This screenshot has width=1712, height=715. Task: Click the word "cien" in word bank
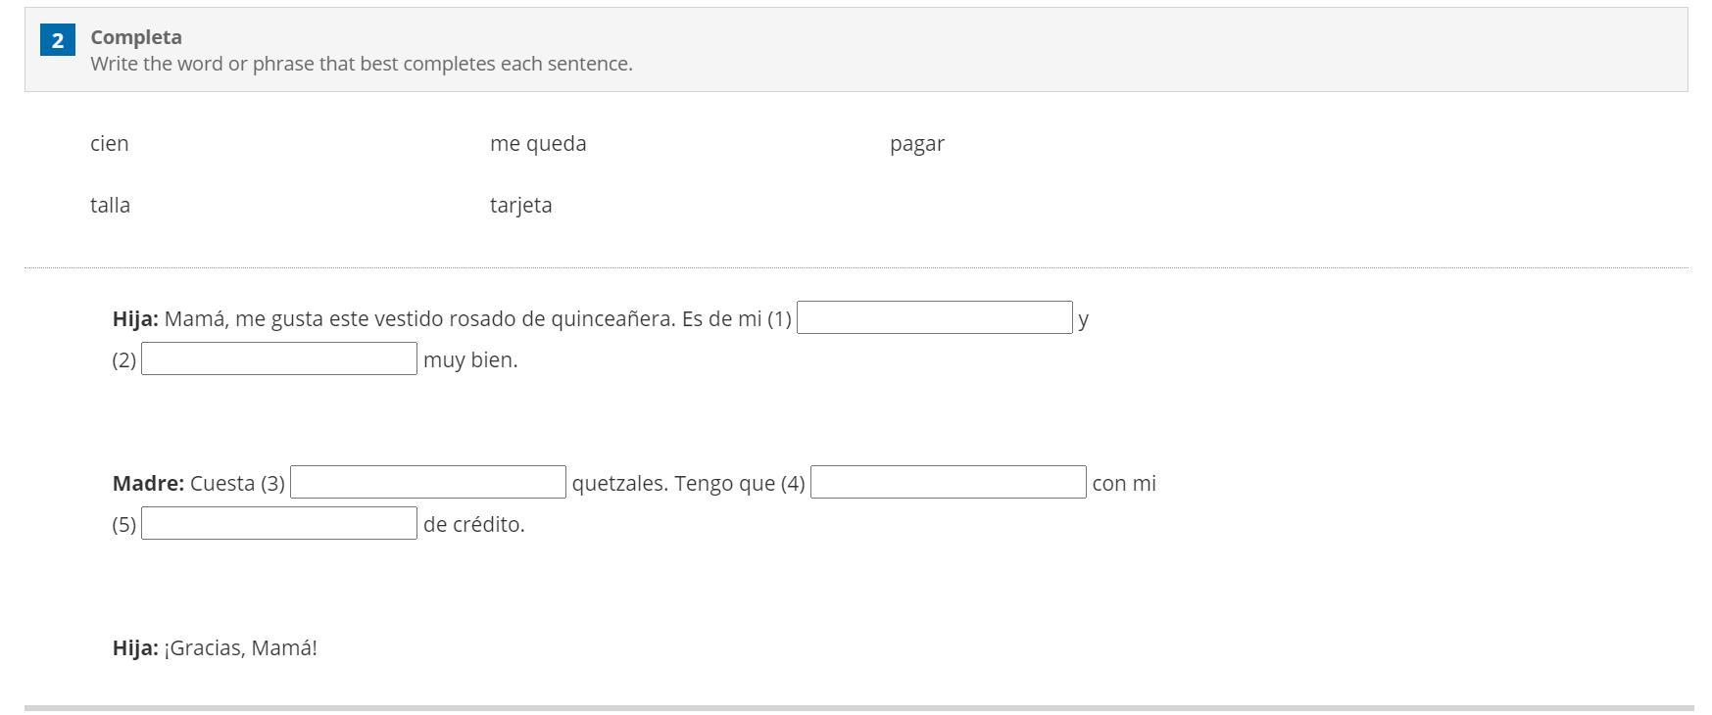(110, 144)
